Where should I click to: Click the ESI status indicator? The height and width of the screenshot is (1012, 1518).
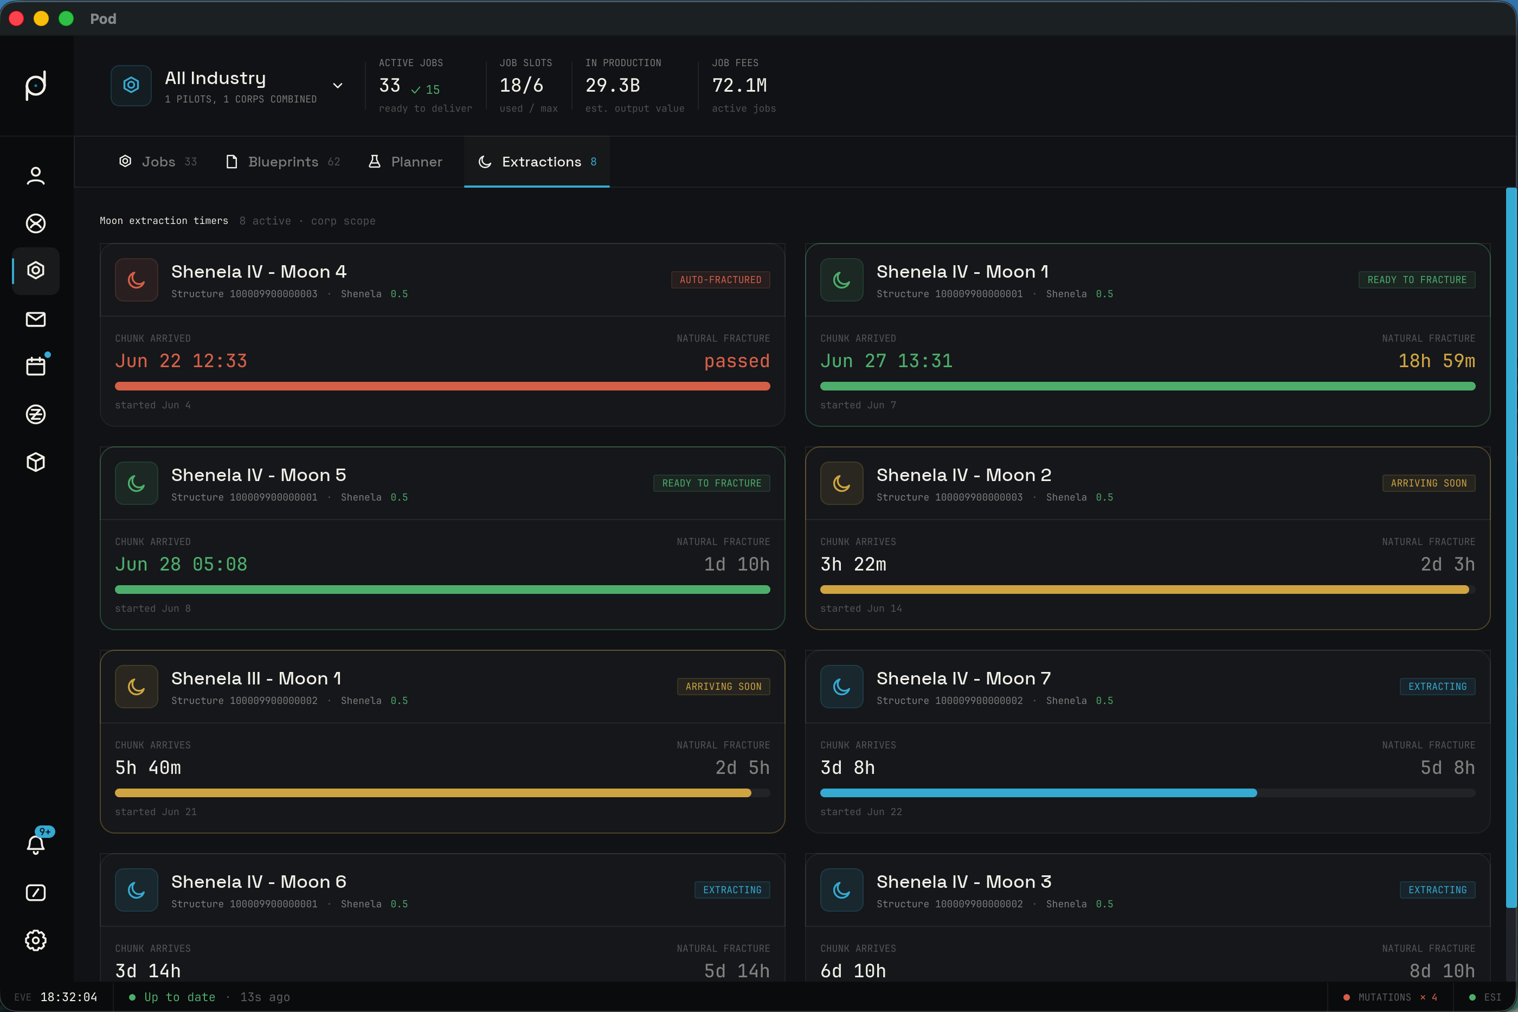pyautogui.click(x=1485, y=997)
